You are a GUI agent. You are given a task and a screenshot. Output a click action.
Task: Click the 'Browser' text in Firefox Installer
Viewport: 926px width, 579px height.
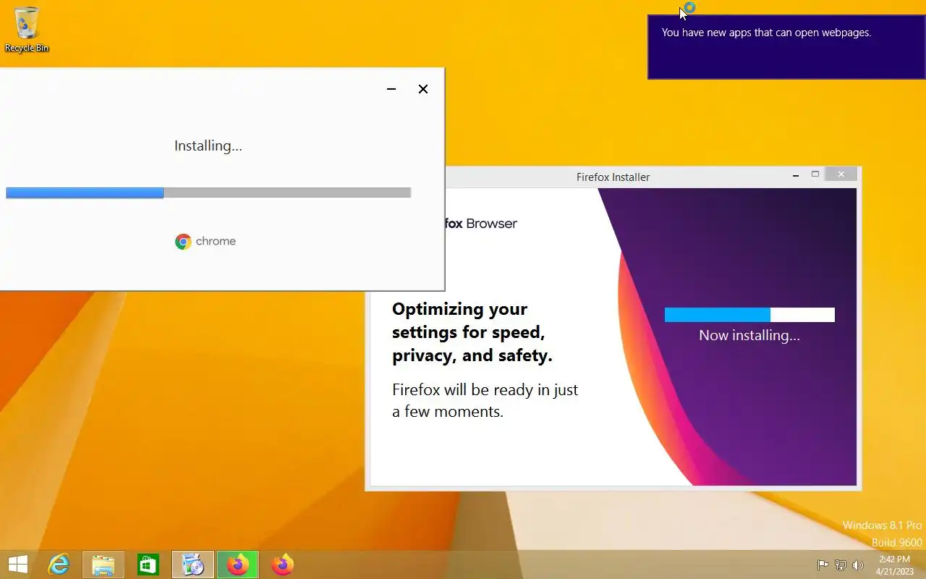492,224
